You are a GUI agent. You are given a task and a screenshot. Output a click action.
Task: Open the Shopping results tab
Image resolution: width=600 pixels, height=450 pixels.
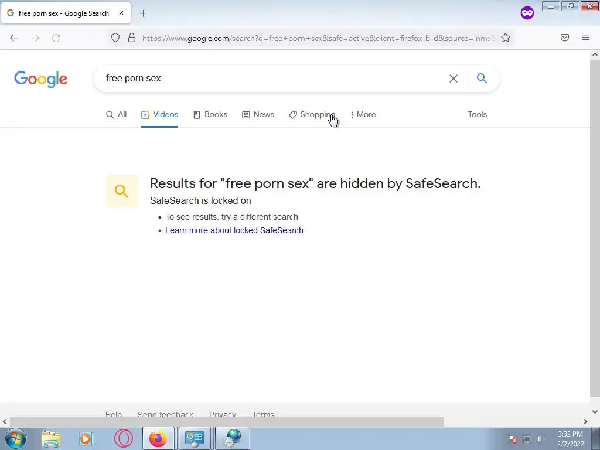[312, 114]
